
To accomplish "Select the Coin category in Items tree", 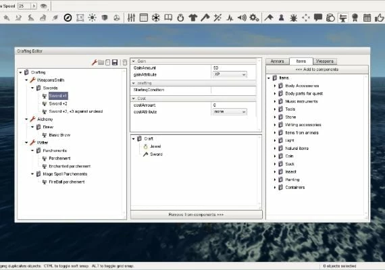I will [x=289, y=156].
